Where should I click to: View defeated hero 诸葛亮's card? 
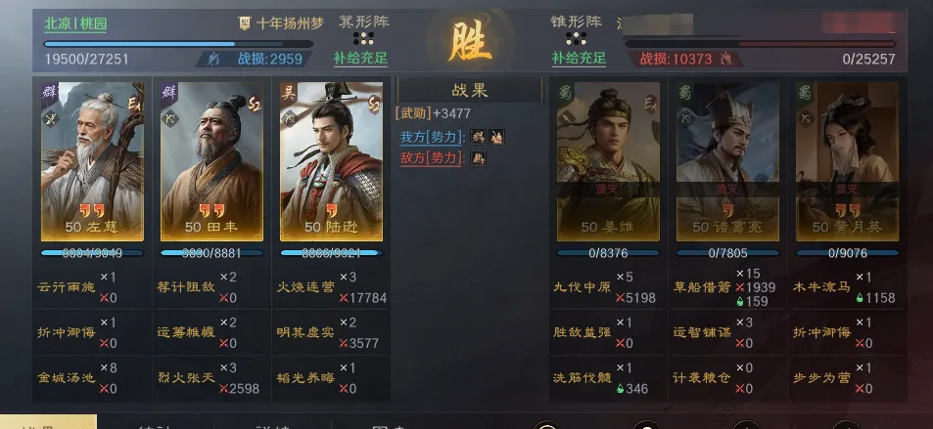727,161
